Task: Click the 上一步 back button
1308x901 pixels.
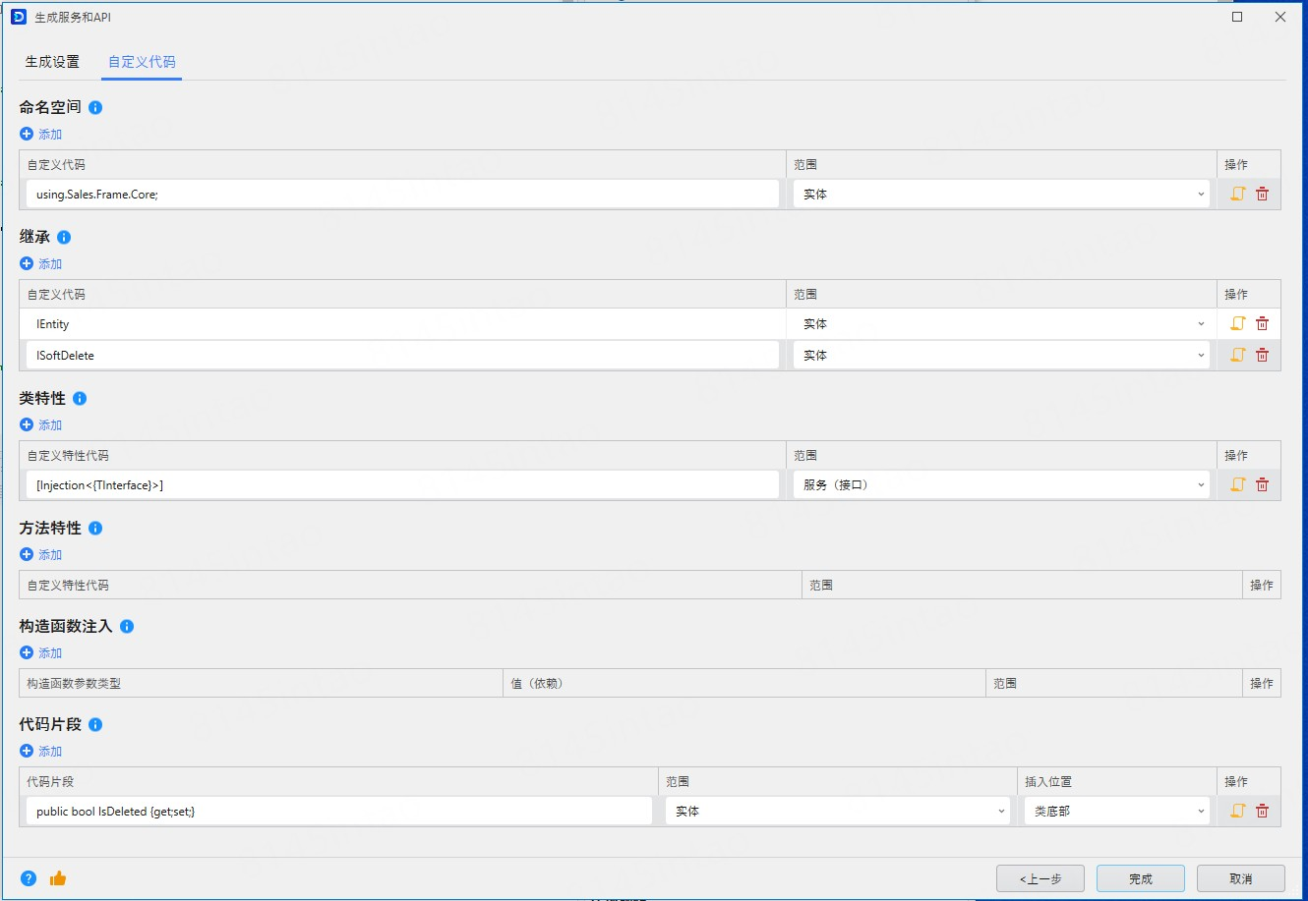Action: [x=1040, y=878]
